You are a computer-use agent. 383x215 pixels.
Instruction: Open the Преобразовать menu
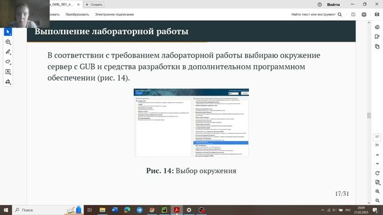point(77,14)
